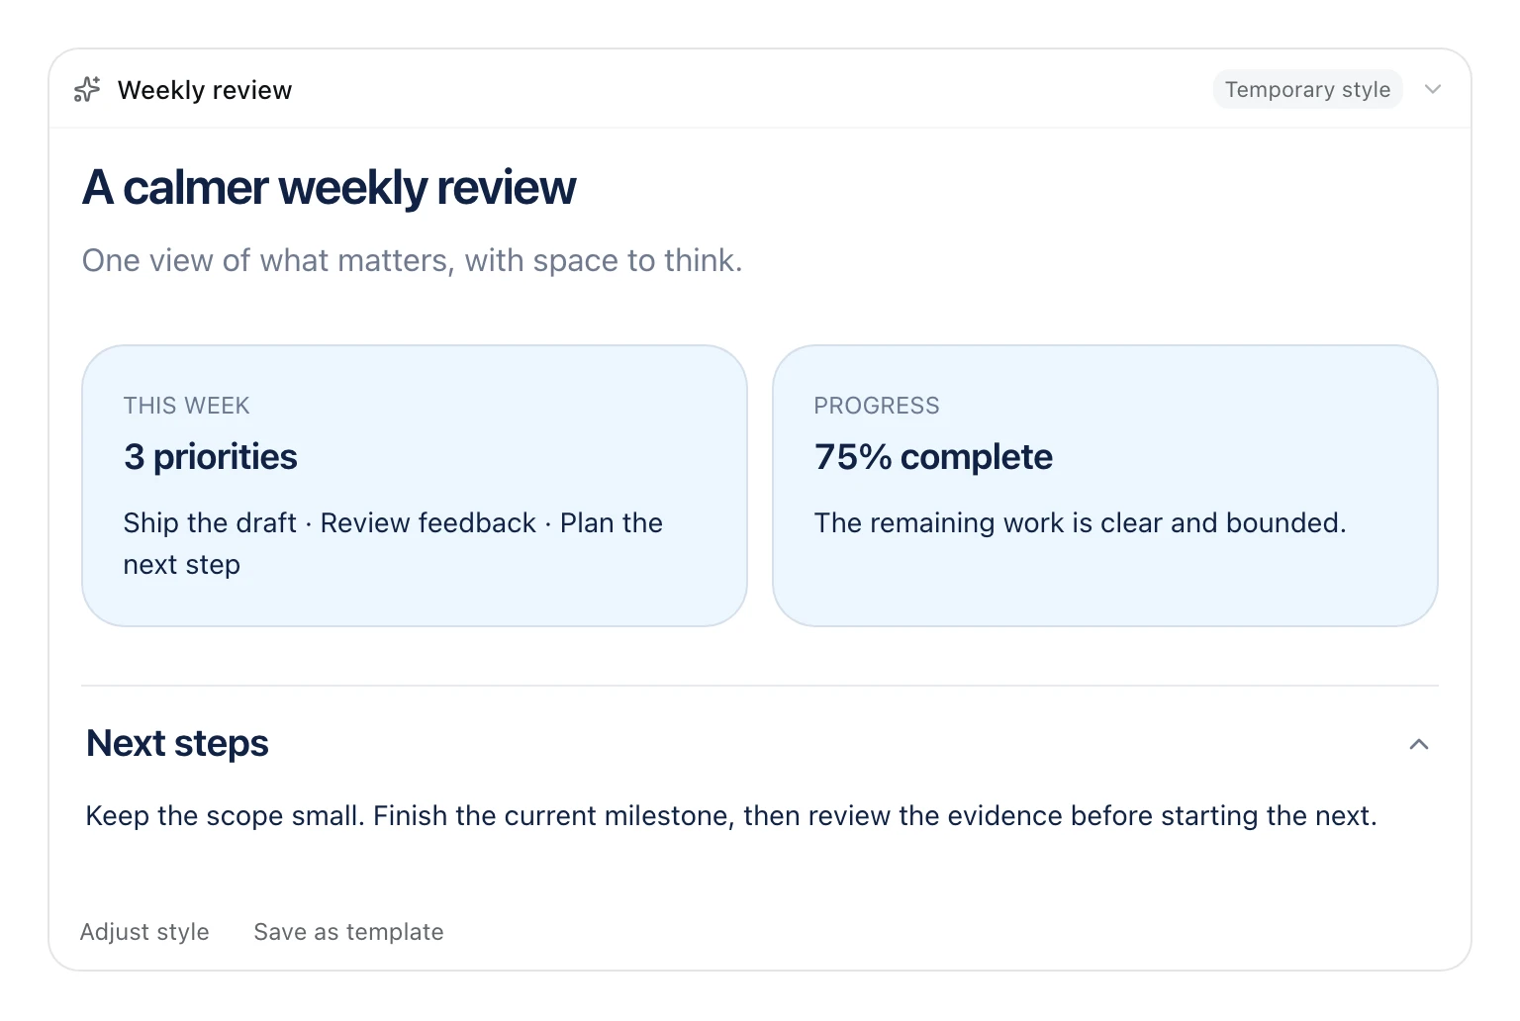Click the Keep the scope small paragraph
Viewport: 1520px width, 1021px height.
(x=731, y=816)
